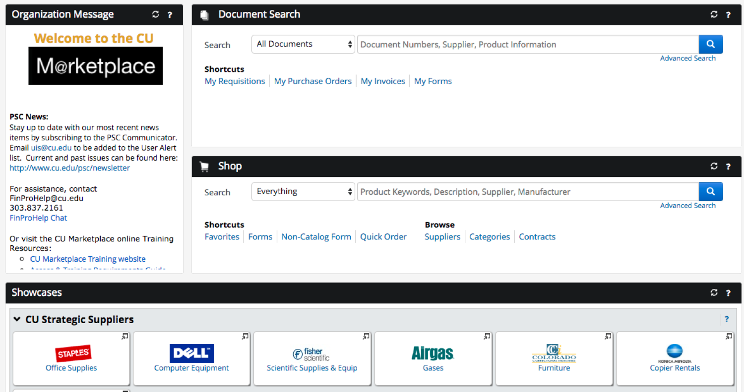Open the Everything dropdown in Shop
744x392 pixels.
coord(303,191)
